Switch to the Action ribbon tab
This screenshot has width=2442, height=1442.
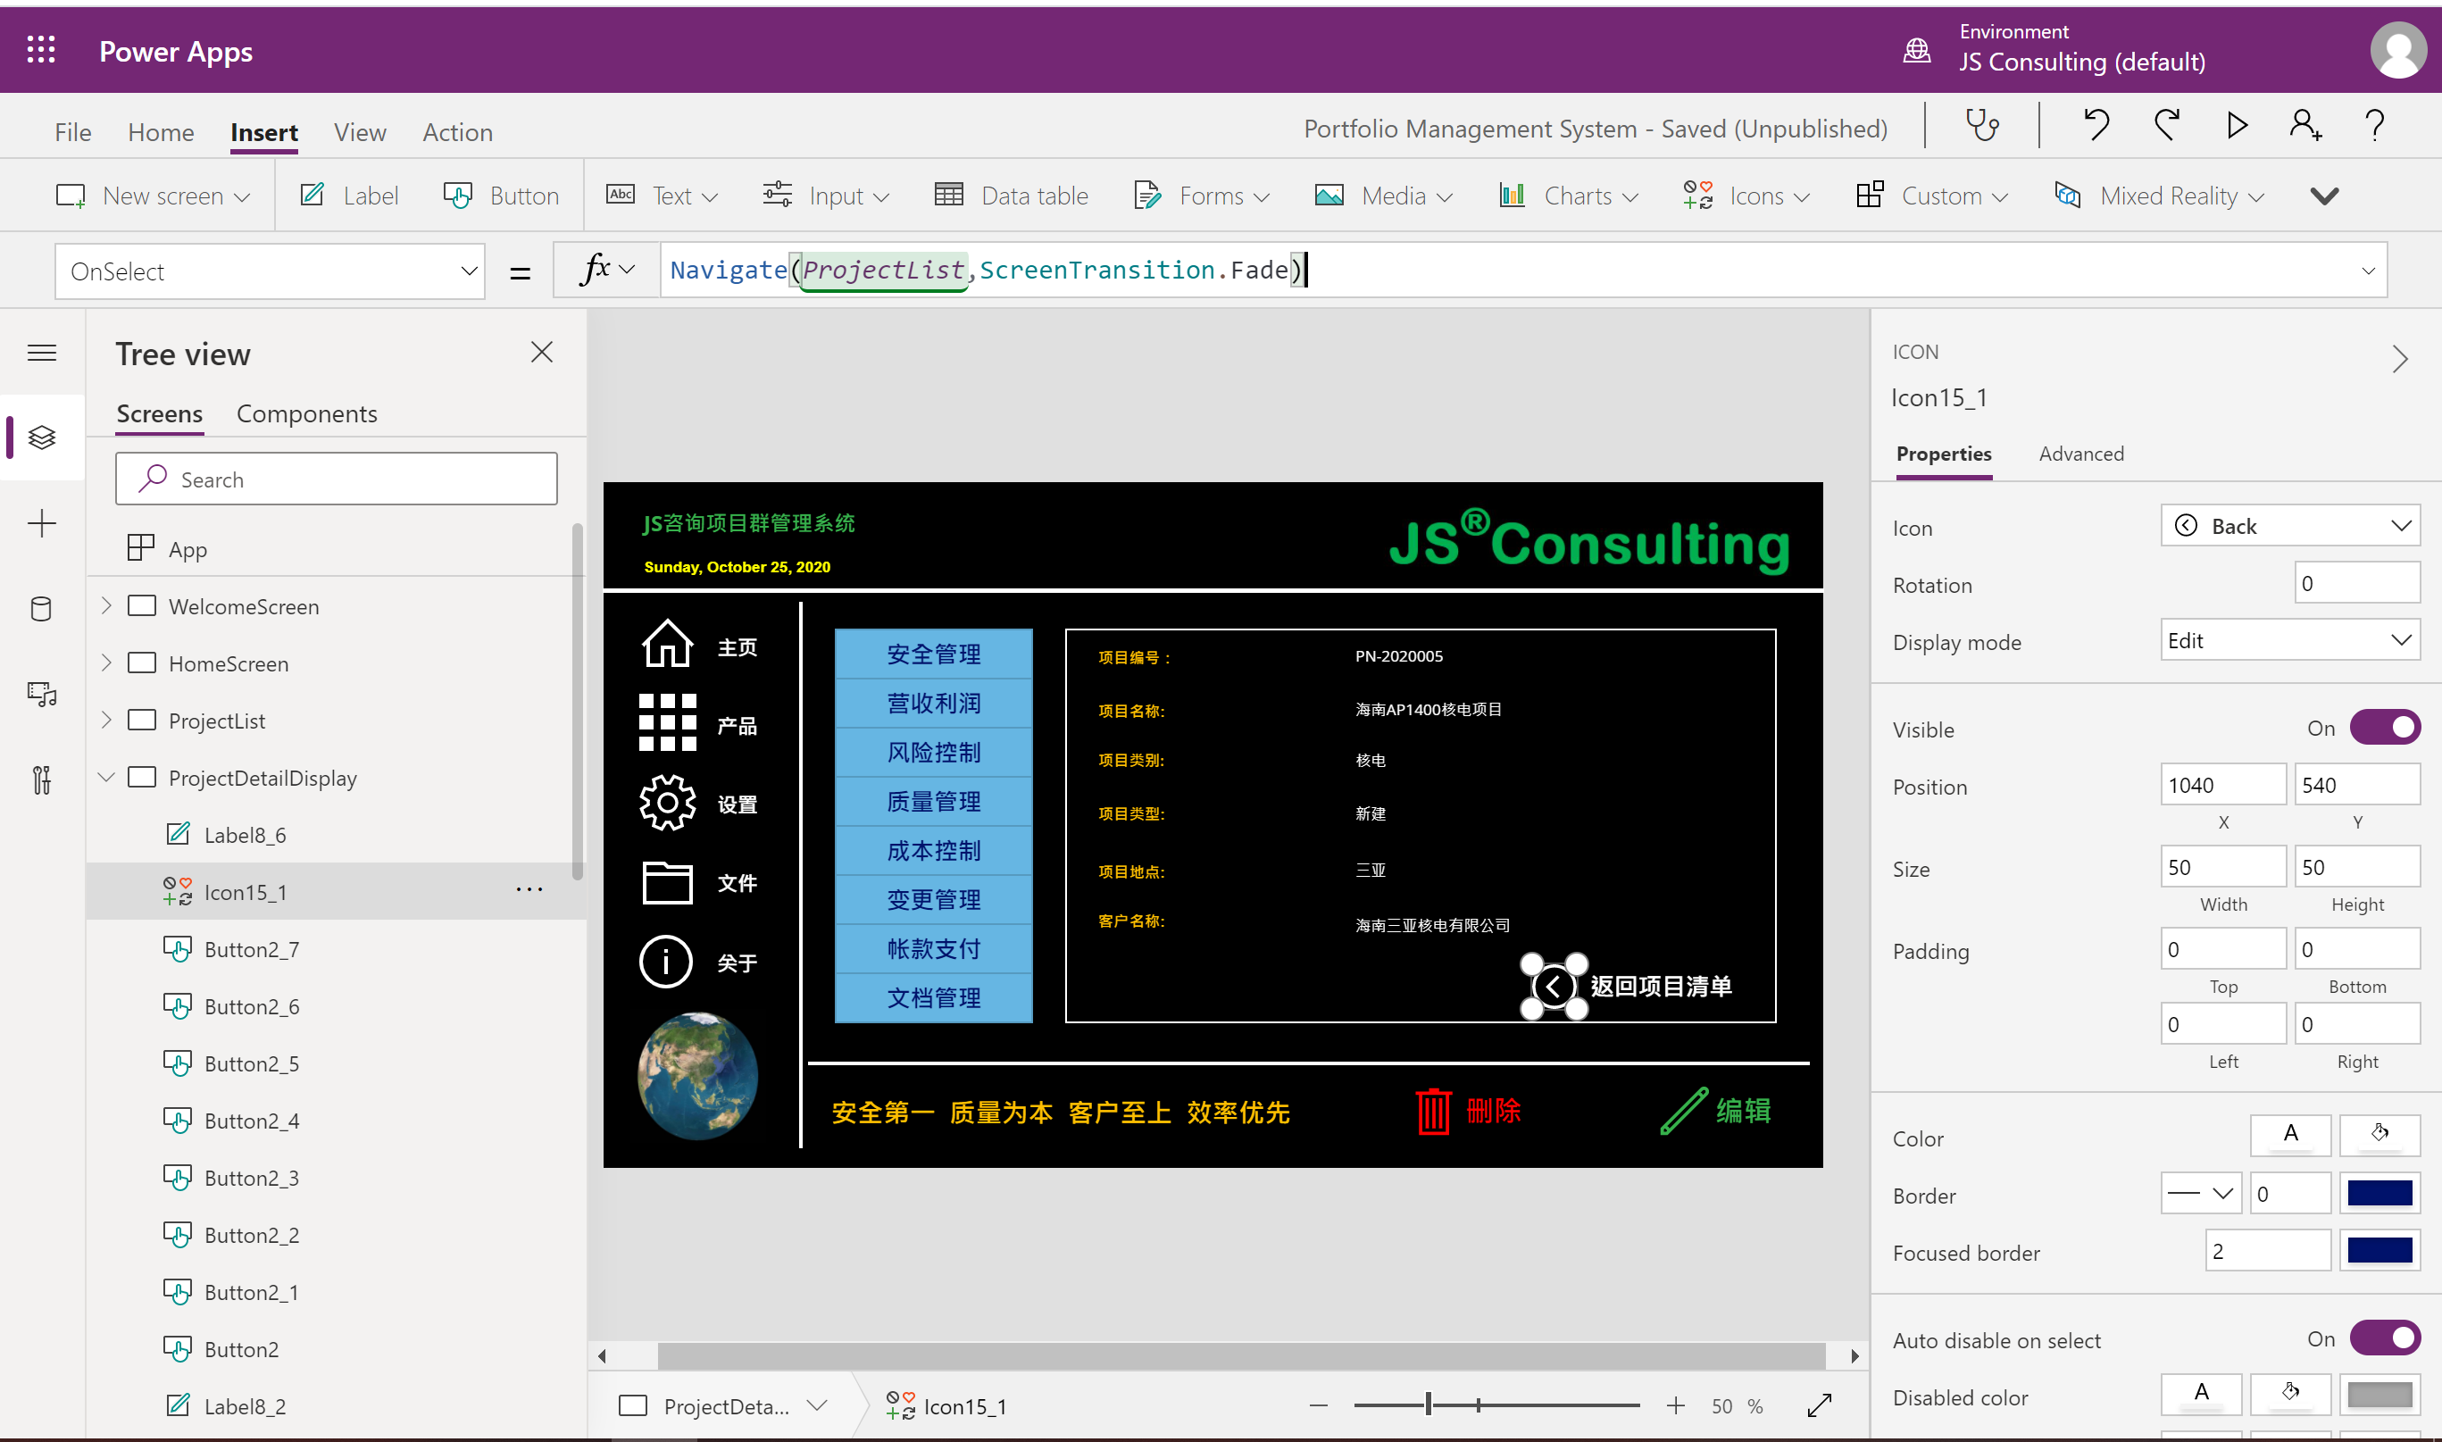[x=458, y=132]
